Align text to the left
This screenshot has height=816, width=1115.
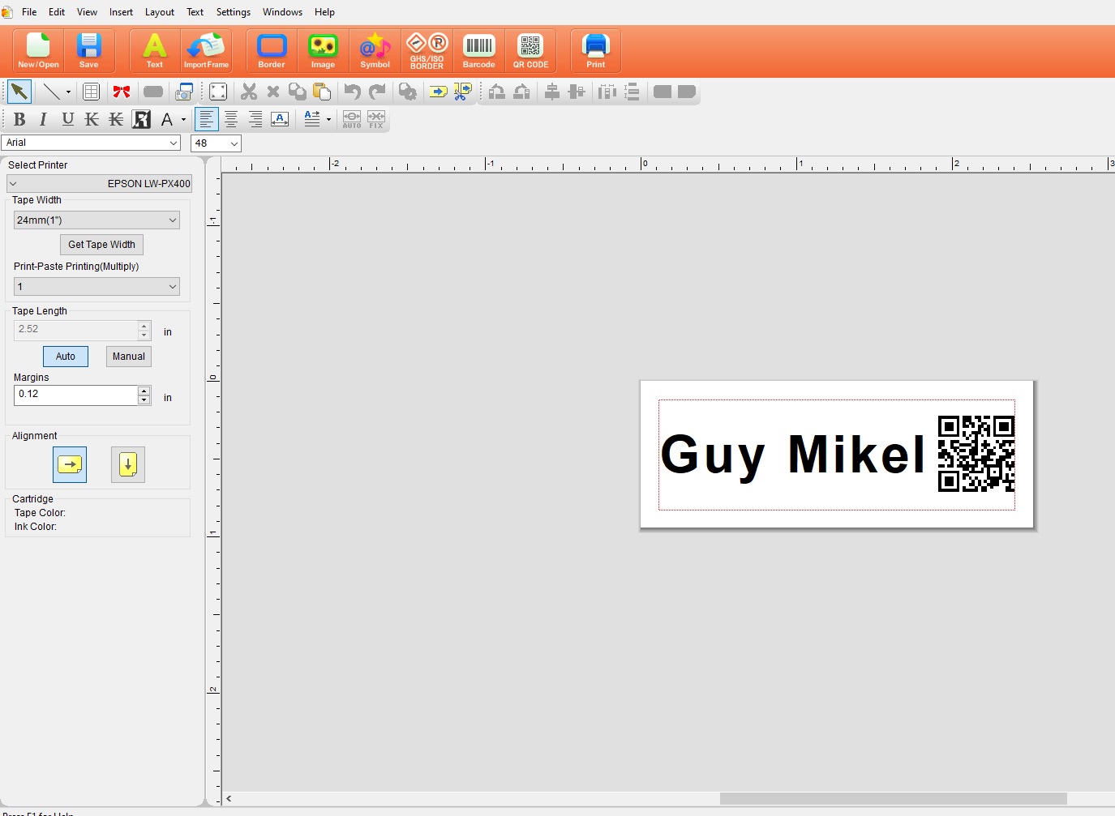point(207,120)
